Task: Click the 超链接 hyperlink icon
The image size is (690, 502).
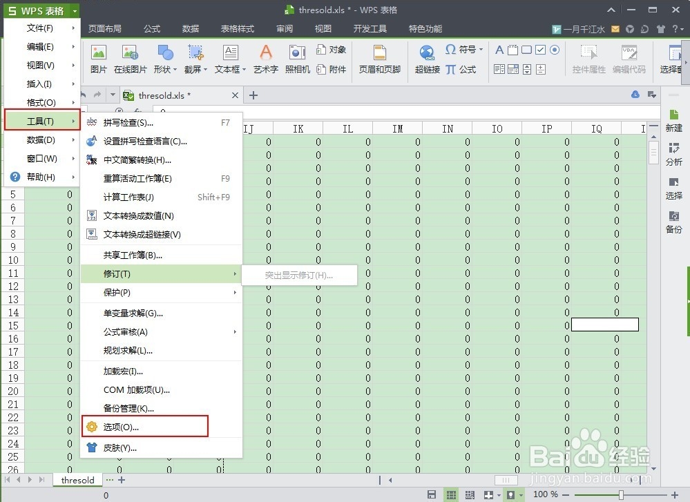Action: coord(427,59)
